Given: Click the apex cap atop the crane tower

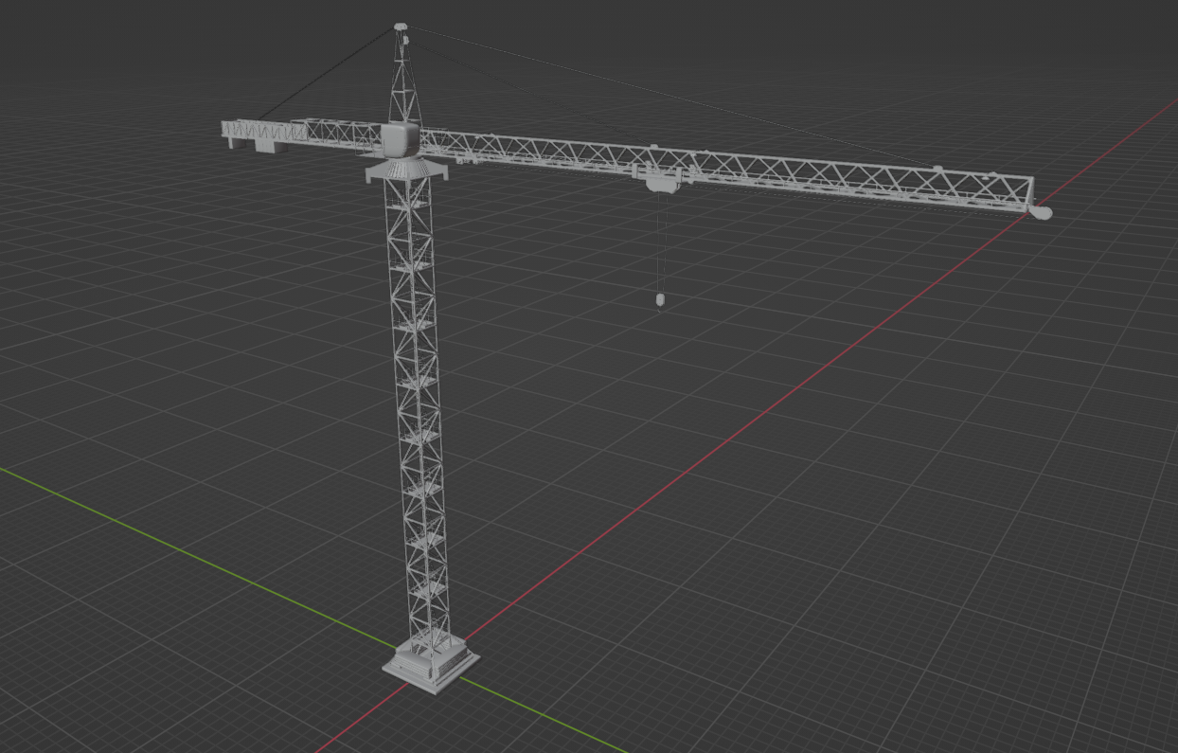Looking at the screenshot, I should coord(401,27).
